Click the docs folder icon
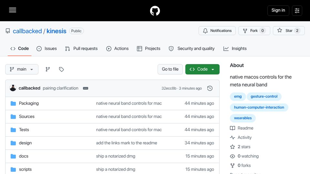This screenshot has width=310, height=174. tap(13, 156)
